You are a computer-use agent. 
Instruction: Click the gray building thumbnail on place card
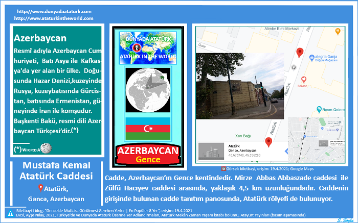coord(211,151)
